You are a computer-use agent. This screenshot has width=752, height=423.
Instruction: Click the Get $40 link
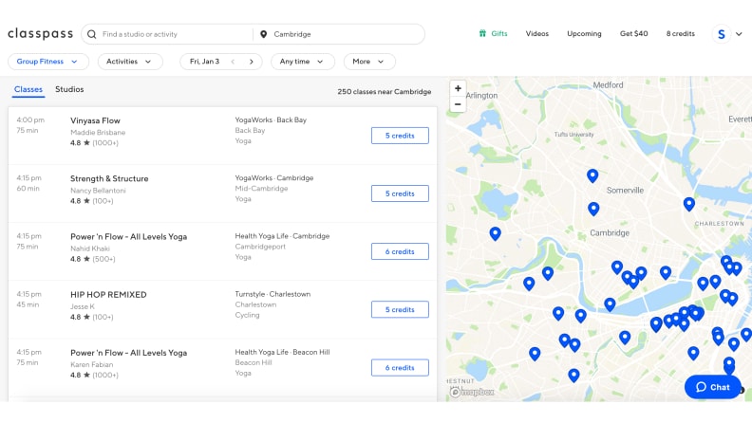click(x=634, y=33)
